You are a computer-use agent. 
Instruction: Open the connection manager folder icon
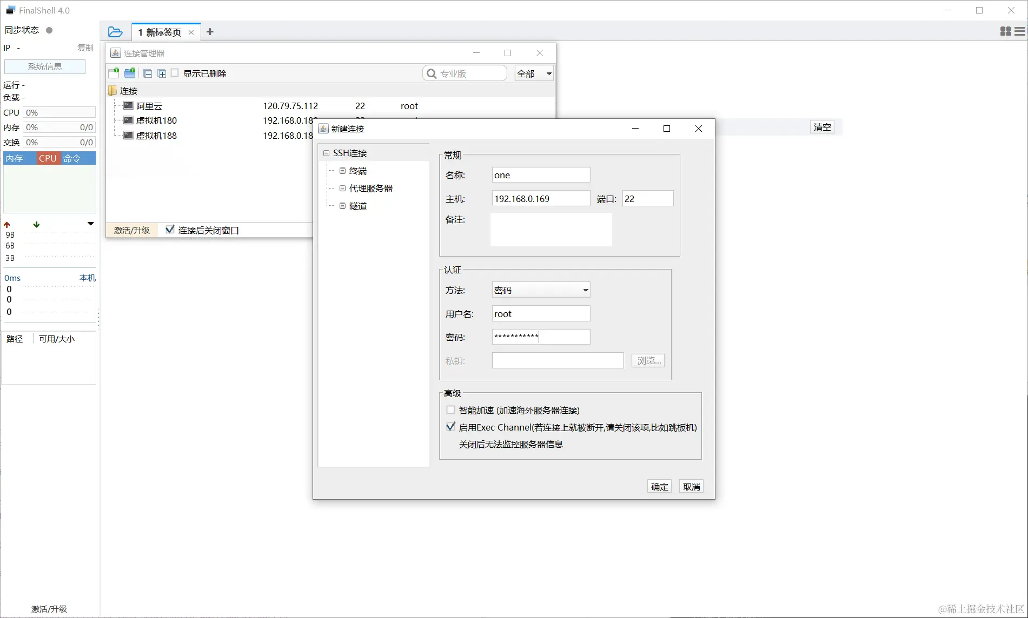(x=115, y=32)
